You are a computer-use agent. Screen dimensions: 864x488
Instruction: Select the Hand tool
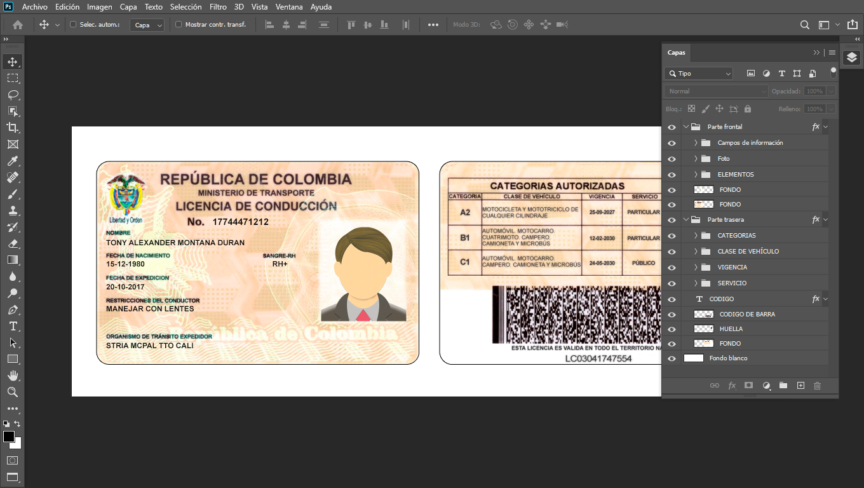pos(13,376)
